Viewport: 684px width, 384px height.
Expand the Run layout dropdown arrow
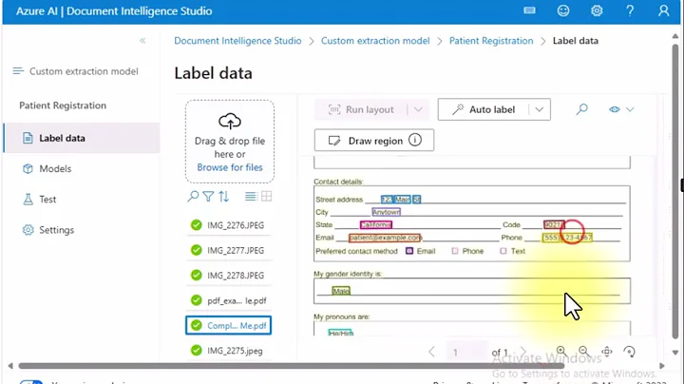click(418, 109)
